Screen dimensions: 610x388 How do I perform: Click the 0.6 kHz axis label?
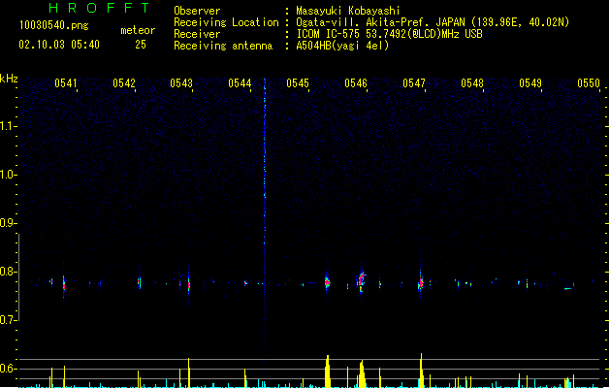8,369
